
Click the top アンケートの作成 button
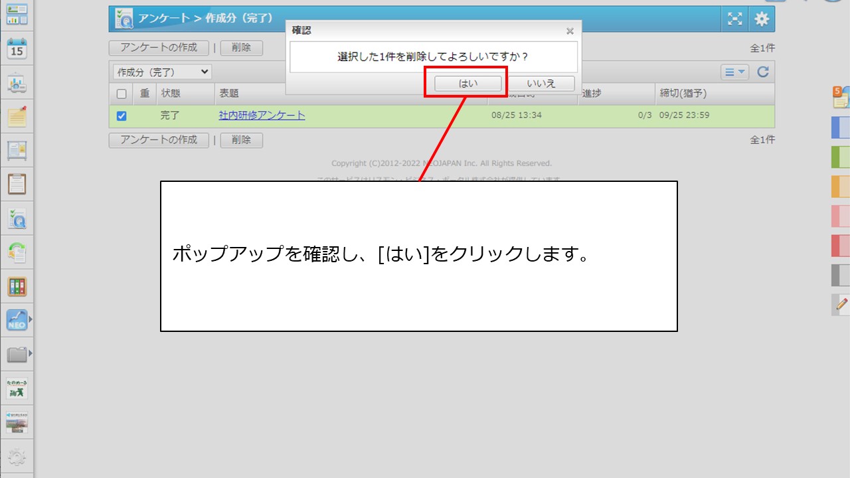(x=159, y=48)
